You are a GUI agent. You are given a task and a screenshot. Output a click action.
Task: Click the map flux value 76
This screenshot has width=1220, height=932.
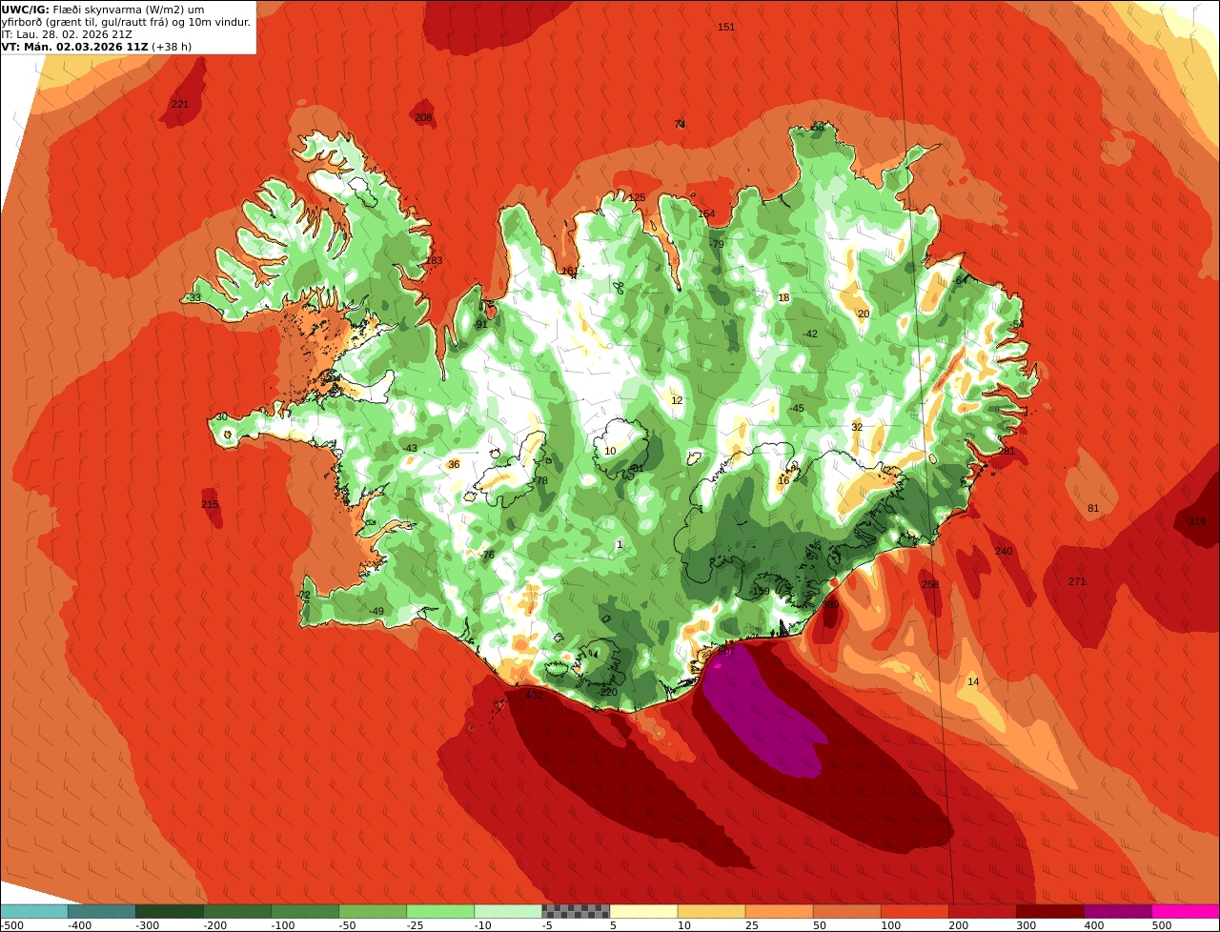pos(488,555)
